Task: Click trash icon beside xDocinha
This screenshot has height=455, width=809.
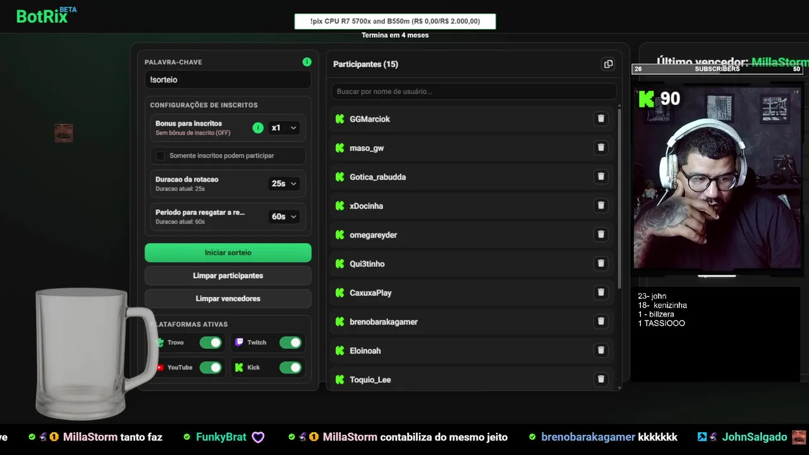Action: coord(600,205)
